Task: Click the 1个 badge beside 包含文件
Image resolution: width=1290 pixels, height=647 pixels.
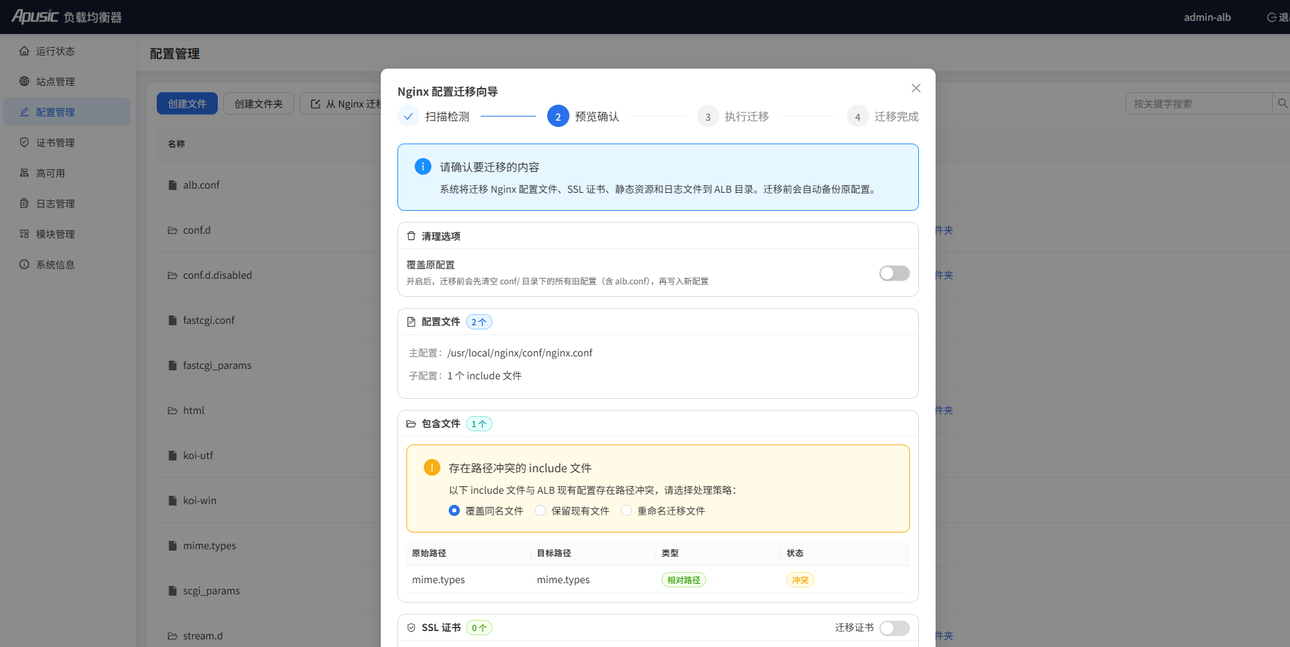Action: pos(479,424)
